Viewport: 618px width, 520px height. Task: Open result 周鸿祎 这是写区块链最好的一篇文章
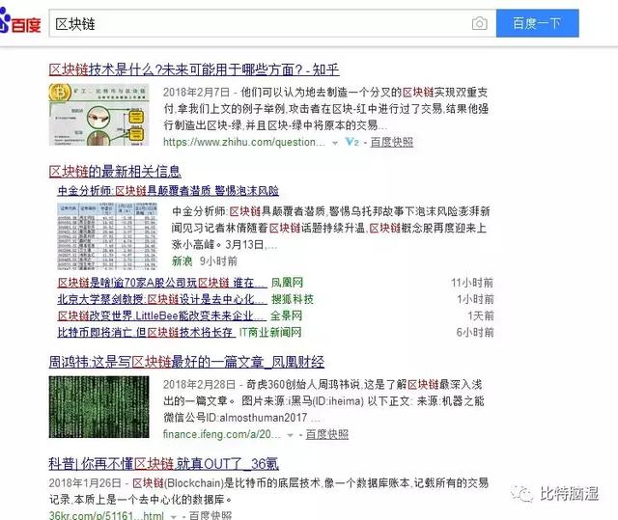pos(186,362)
